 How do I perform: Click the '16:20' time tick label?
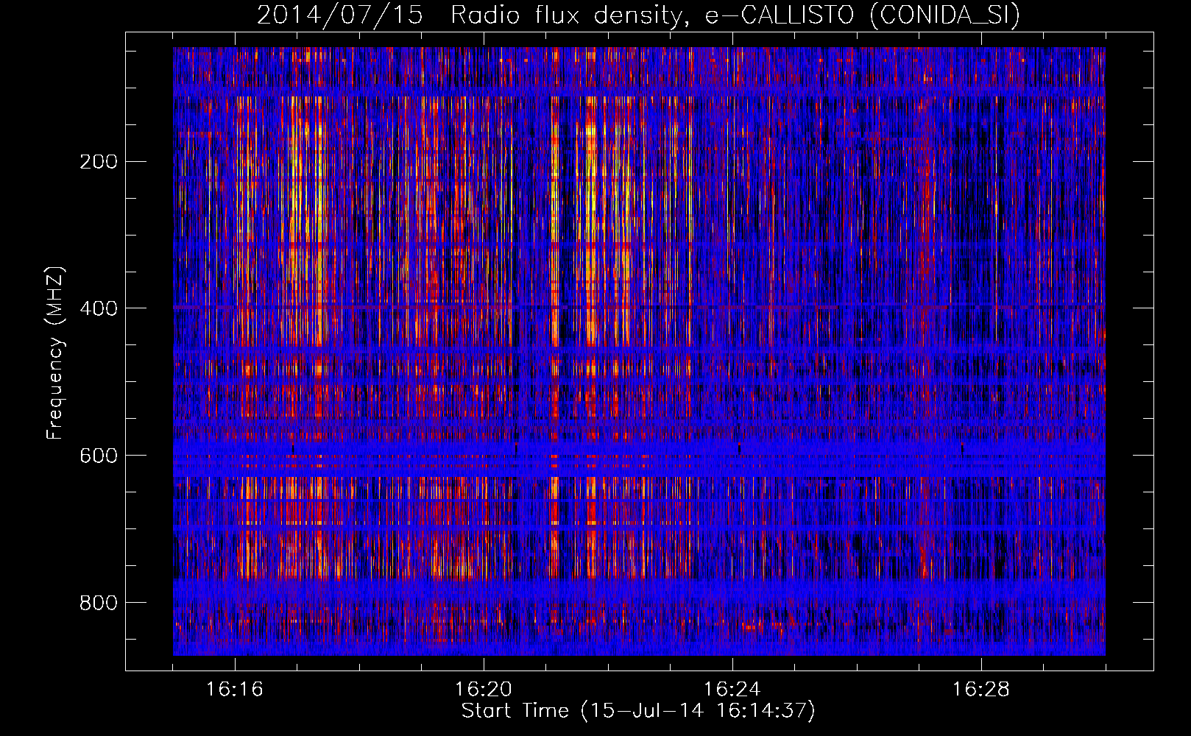click(484, 690)
